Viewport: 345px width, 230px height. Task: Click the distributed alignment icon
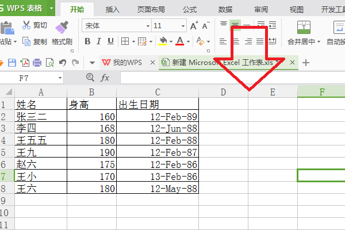(272, 41)
